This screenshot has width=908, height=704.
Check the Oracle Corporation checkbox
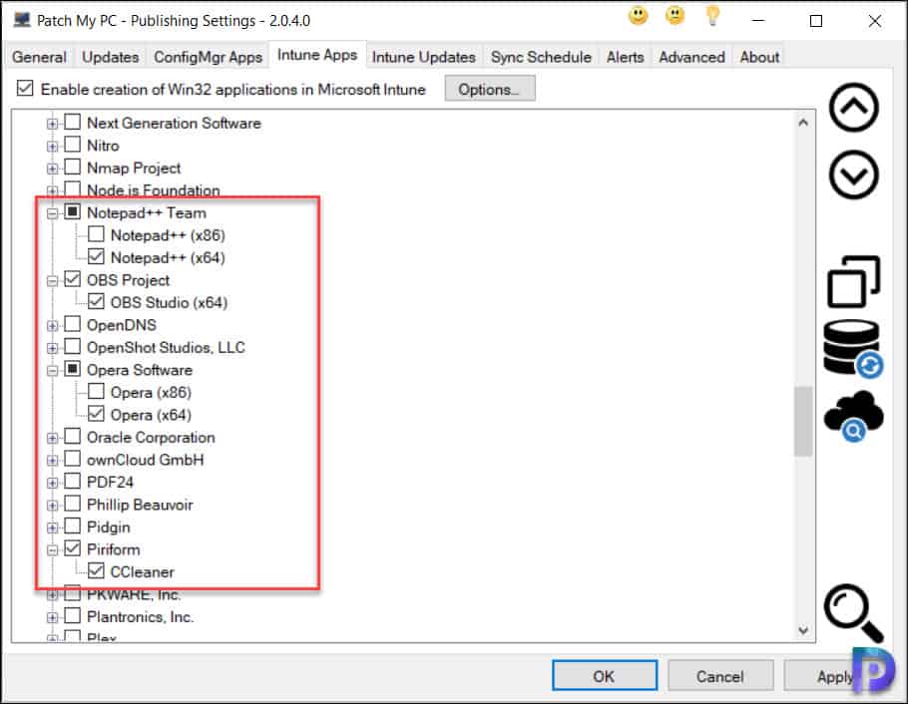73,436
